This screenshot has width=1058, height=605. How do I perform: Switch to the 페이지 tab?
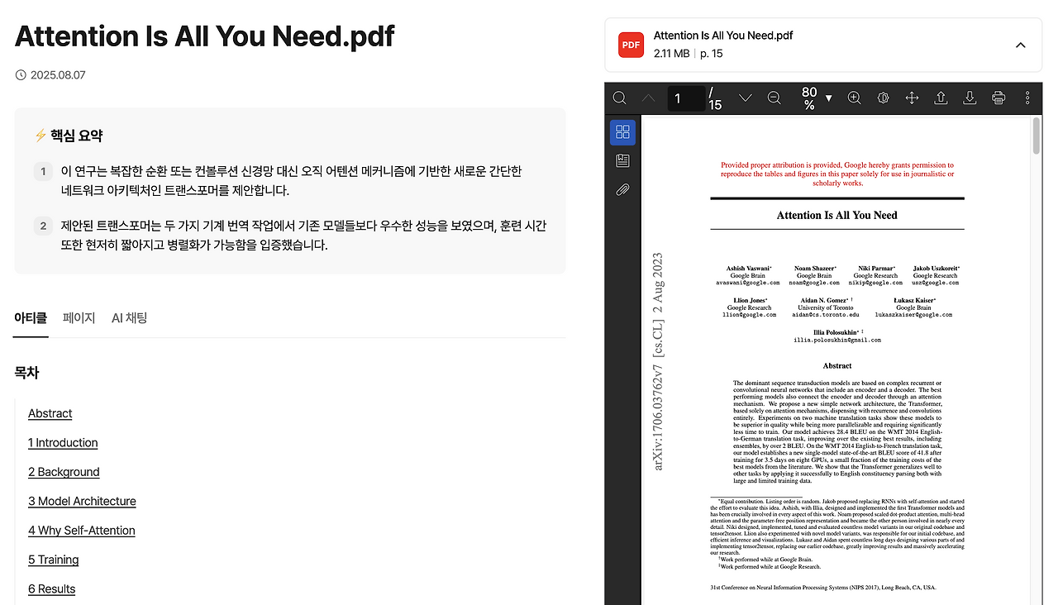pos(79,317)
